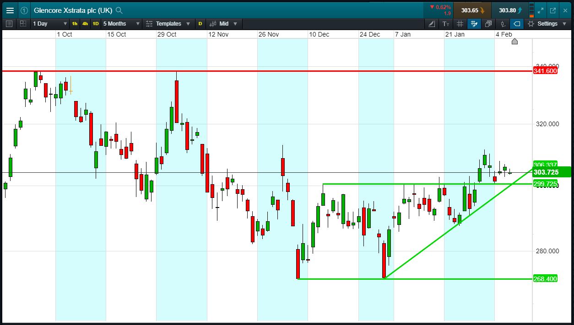Toggle the highlighted crosshair pencil tool
This screenshot has width=574, height=325.
click(474, 23)
